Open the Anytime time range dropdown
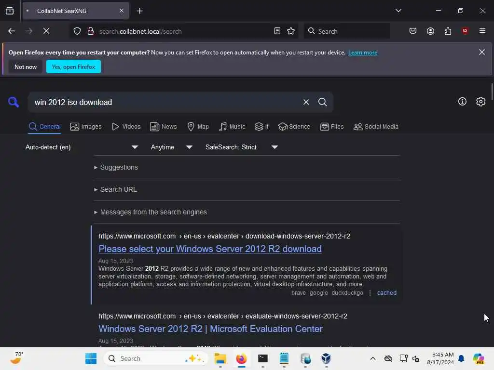Screen dimensions: 494x370 coord(171,147)
